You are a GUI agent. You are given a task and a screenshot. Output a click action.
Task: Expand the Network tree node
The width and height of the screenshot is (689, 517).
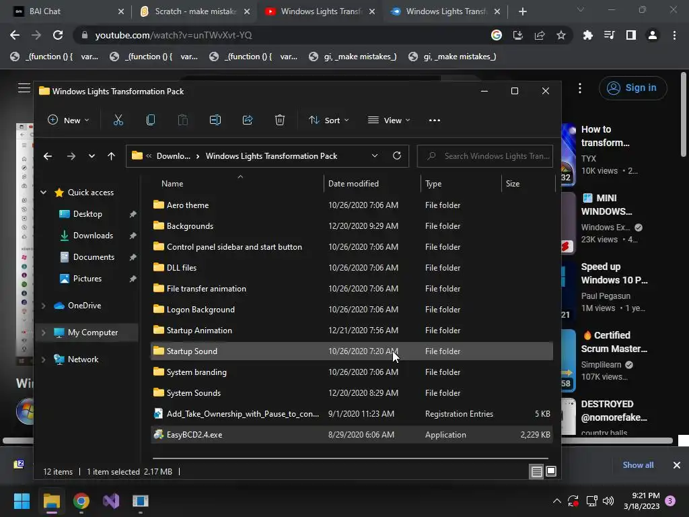click(44, 359)
